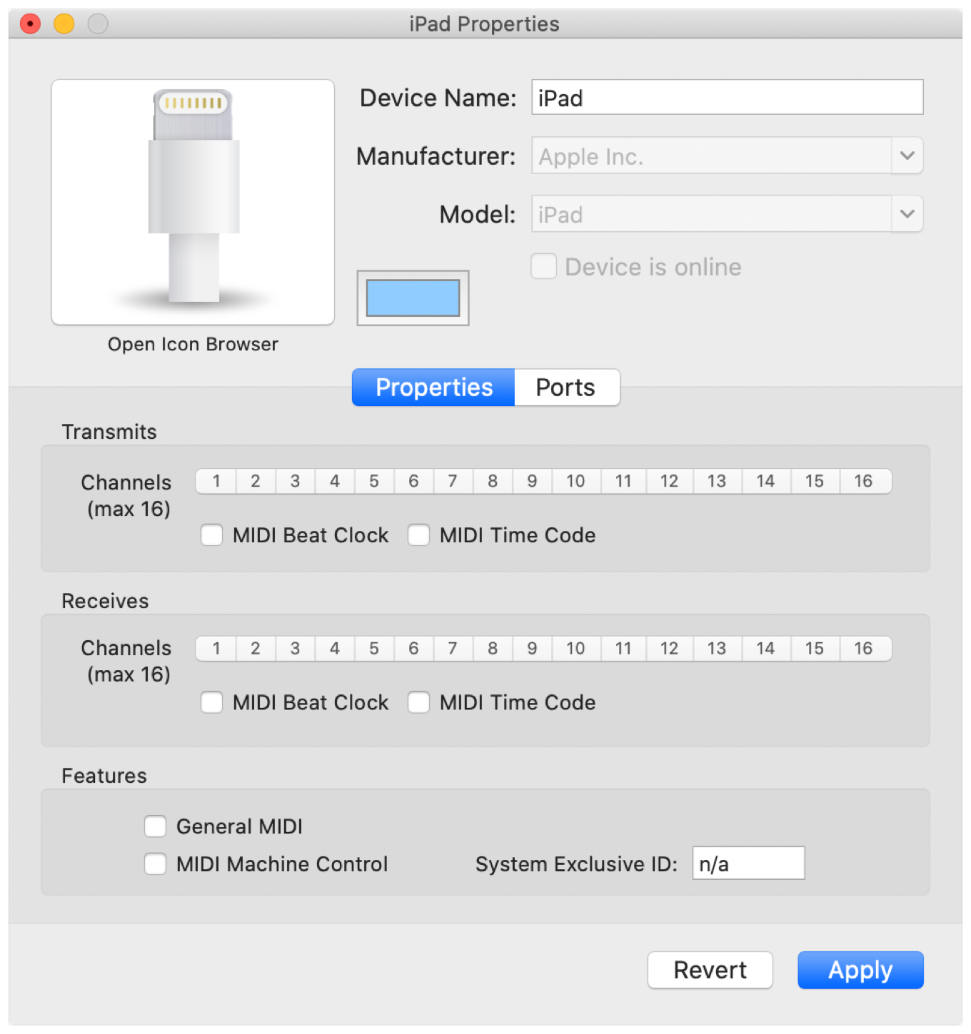Expand the Model dropdown arrow
The height and width of the screenshot is (1034, 971).
[907, 214]
